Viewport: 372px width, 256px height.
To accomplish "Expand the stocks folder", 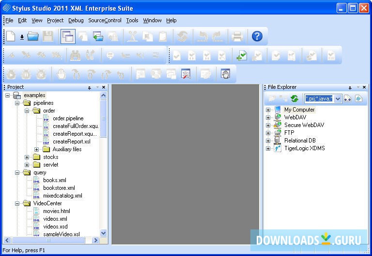I will pos(27,157).
